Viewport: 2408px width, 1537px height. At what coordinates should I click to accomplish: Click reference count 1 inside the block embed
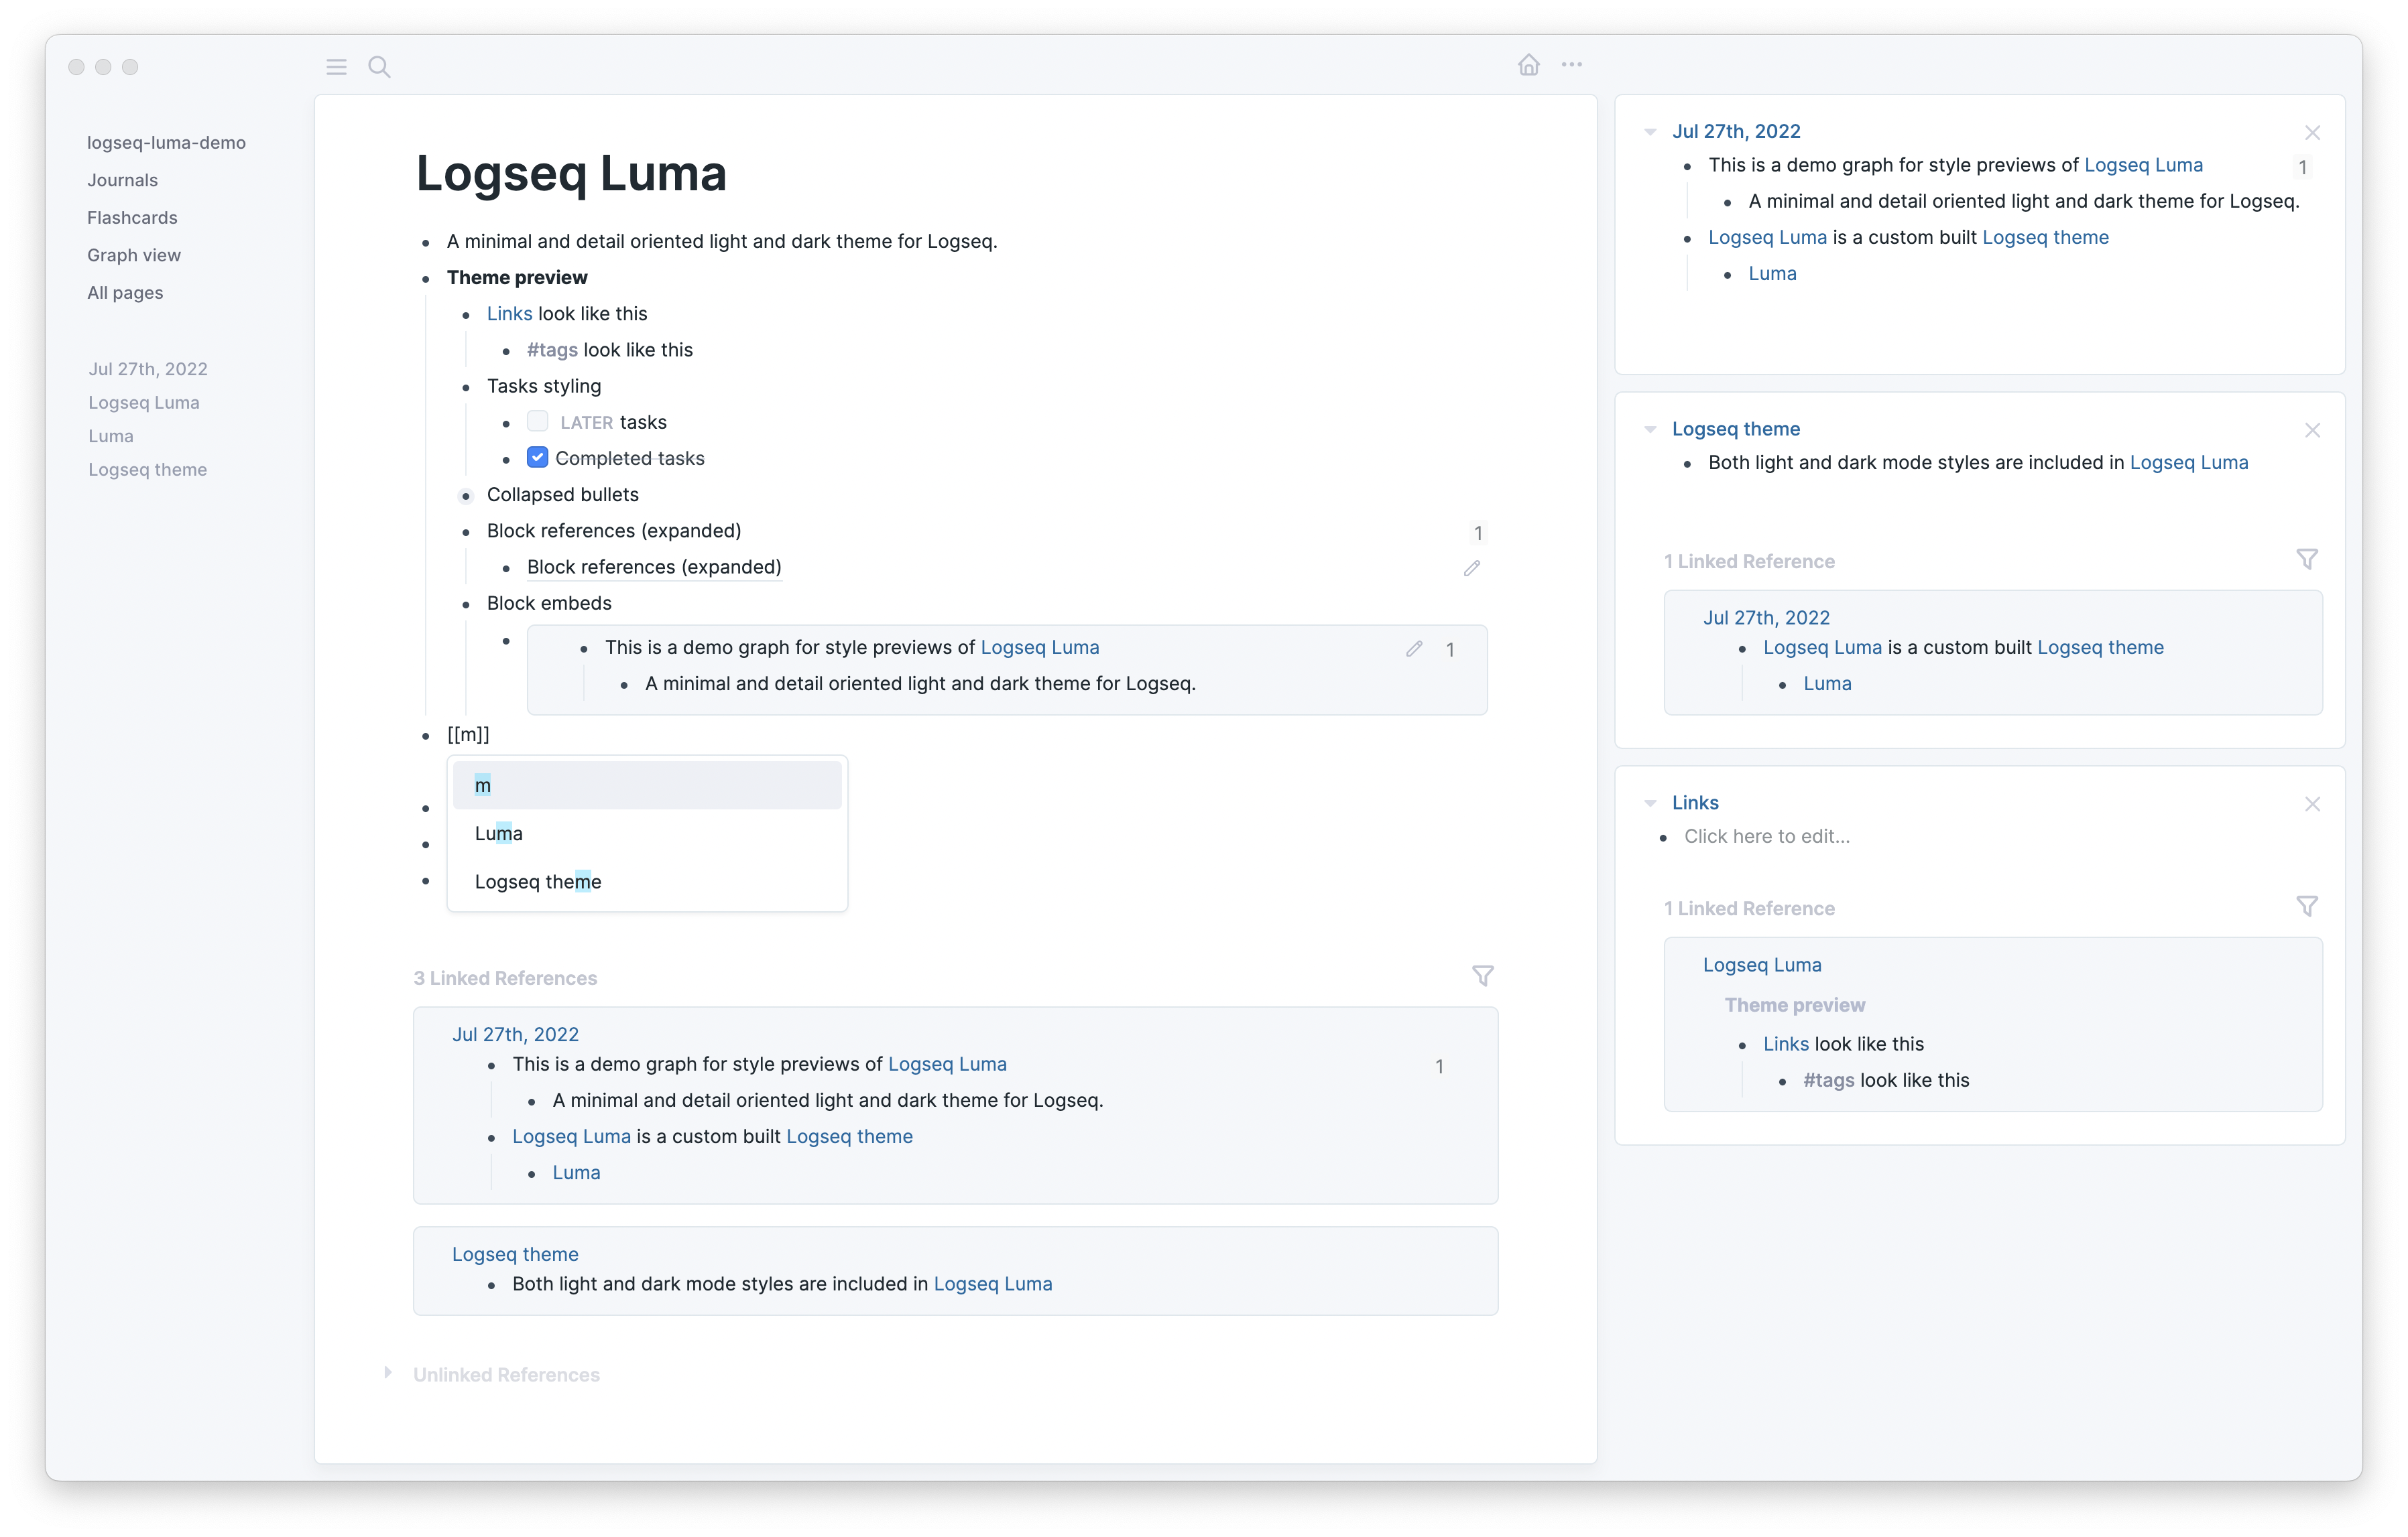[x=1450, y=650]
